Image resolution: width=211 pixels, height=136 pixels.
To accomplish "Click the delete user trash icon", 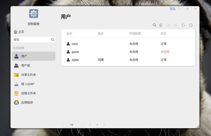I will point(176,25).
